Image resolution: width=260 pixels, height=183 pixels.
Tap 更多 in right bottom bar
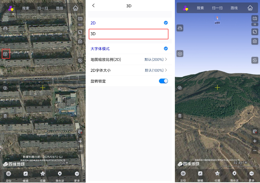pyautogui.click(x=251, y=176)
